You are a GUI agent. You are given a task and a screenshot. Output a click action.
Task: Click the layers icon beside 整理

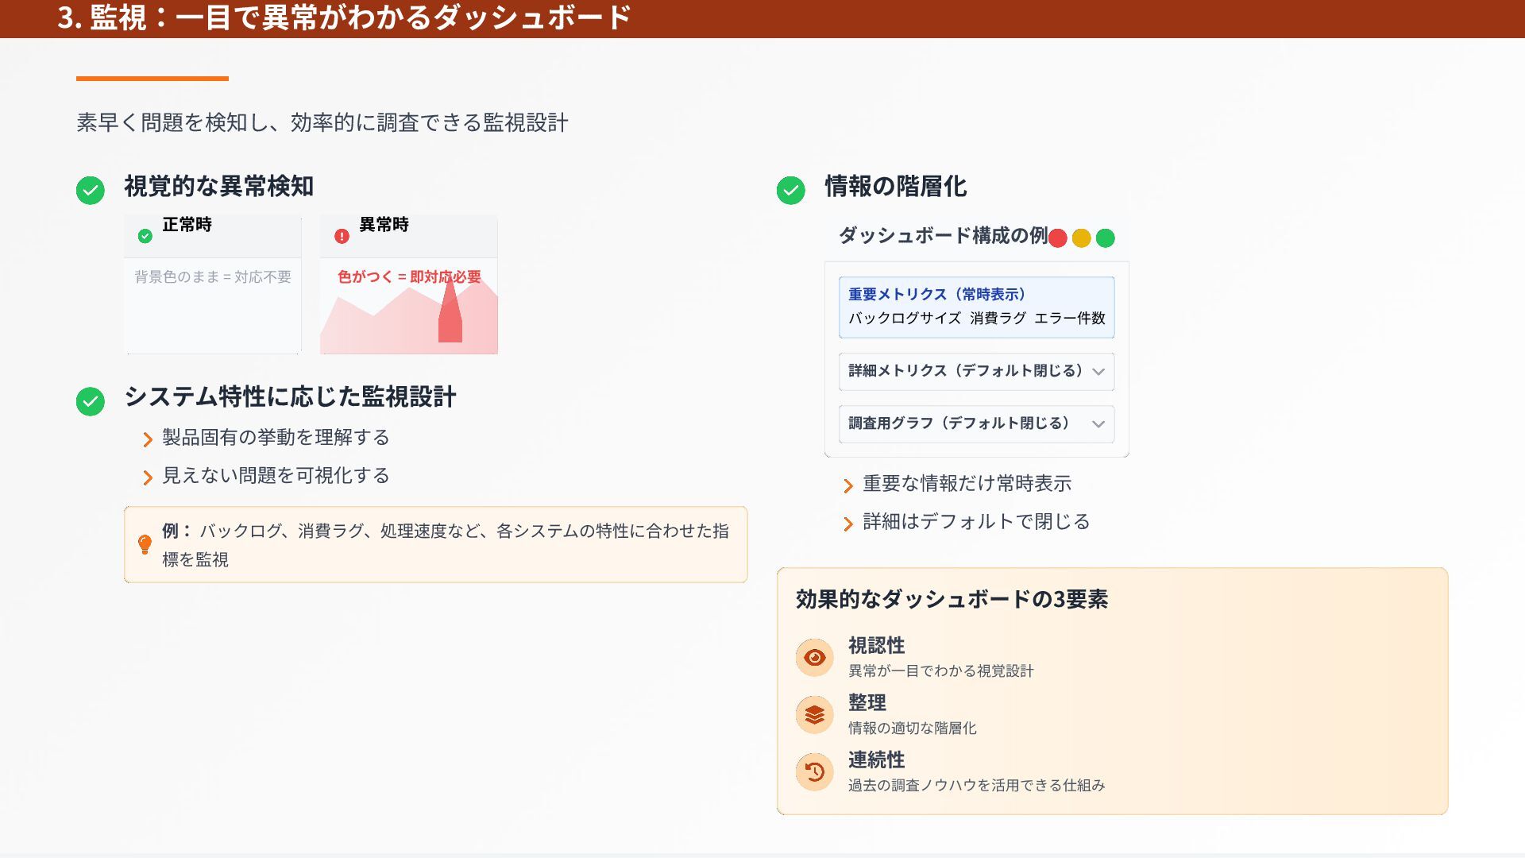(814, 715)
